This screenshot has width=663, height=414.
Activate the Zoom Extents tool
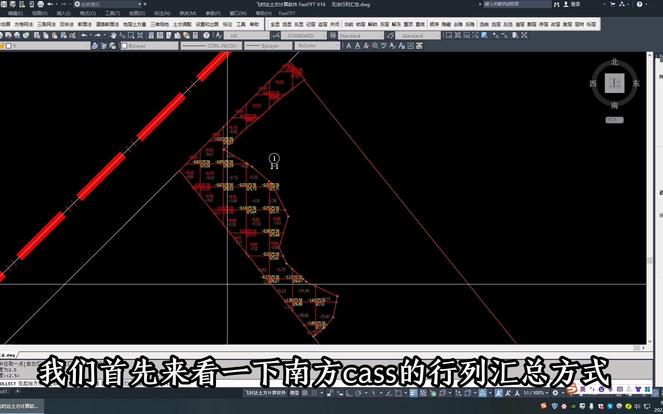pyautogui.click(x=524, y=35)
